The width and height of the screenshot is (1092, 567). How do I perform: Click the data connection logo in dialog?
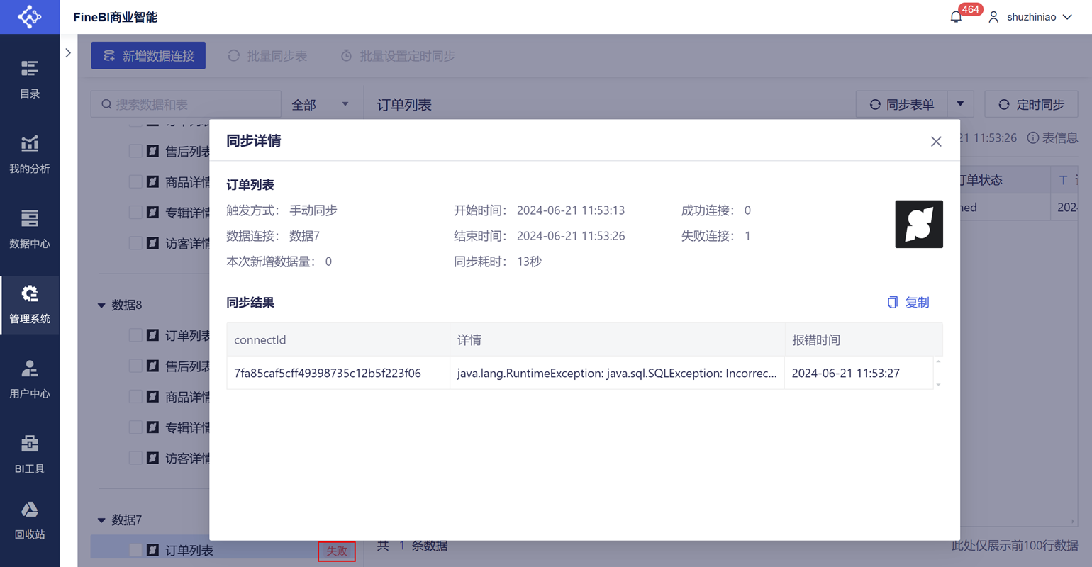(919, 224)
